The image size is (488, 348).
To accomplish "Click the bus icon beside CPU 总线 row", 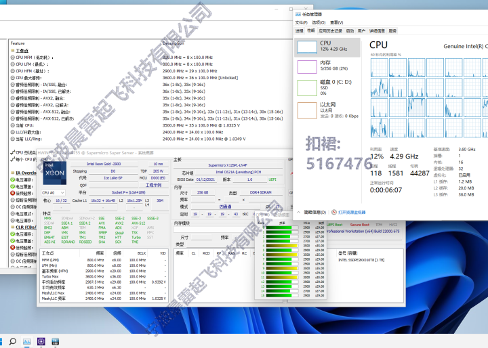I will click(12, 152).
